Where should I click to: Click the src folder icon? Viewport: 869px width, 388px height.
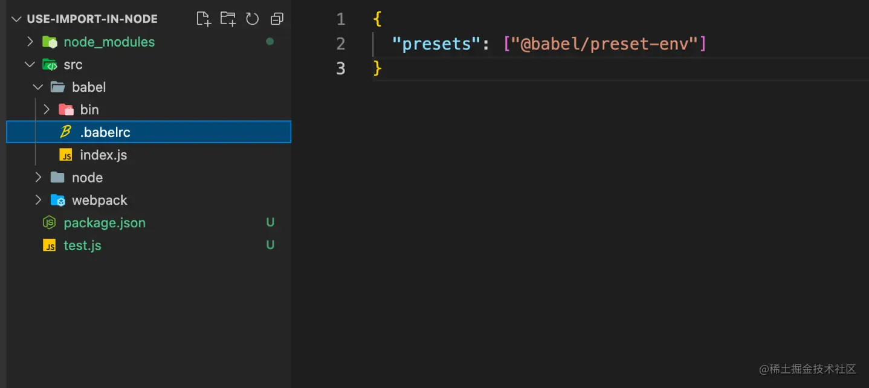click(49, 65)
